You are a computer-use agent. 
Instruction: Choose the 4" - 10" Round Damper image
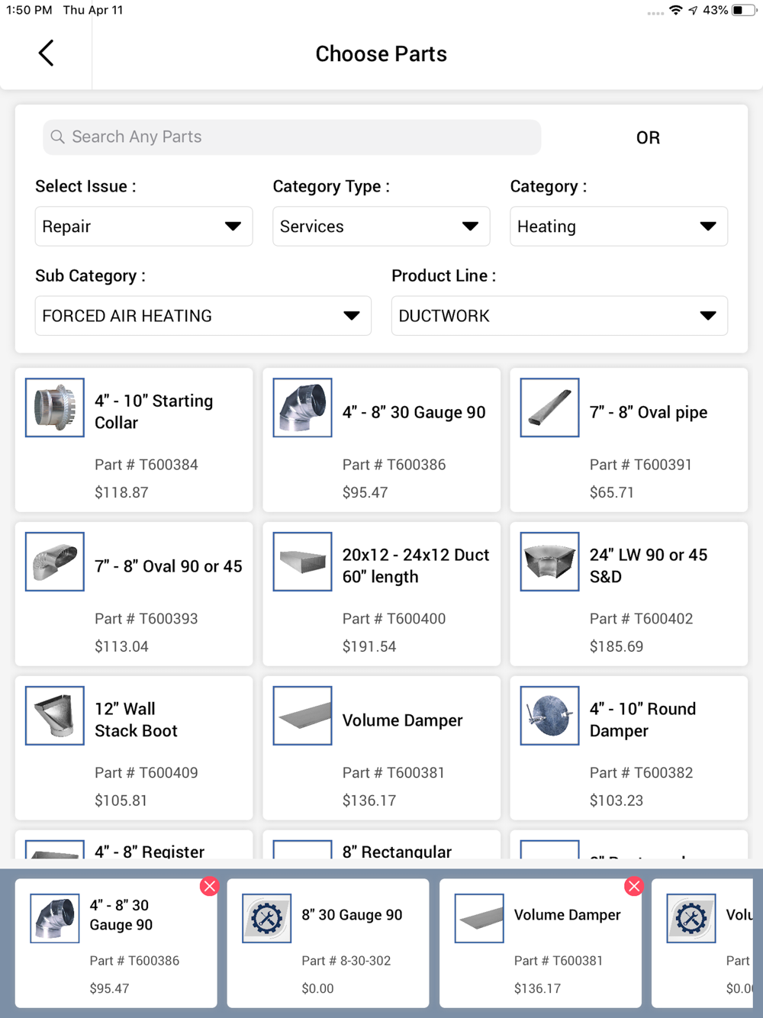549,716
